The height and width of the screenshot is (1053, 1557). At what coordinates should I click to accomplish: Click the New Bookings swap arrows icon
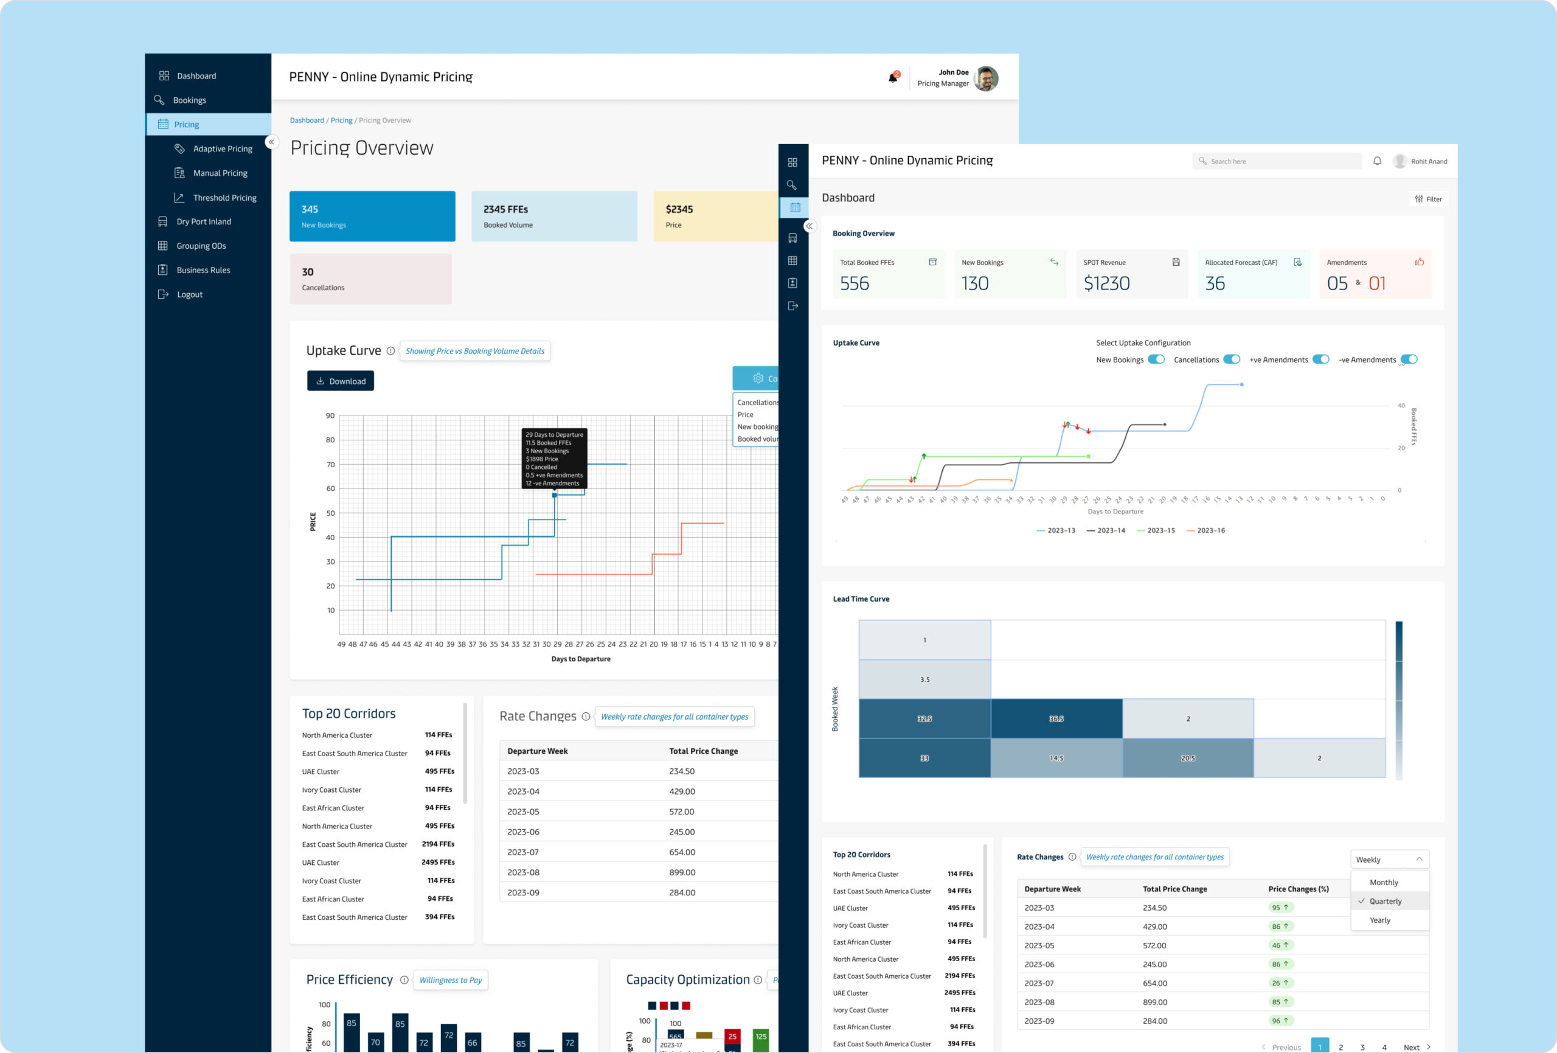tap(1054, 262)
